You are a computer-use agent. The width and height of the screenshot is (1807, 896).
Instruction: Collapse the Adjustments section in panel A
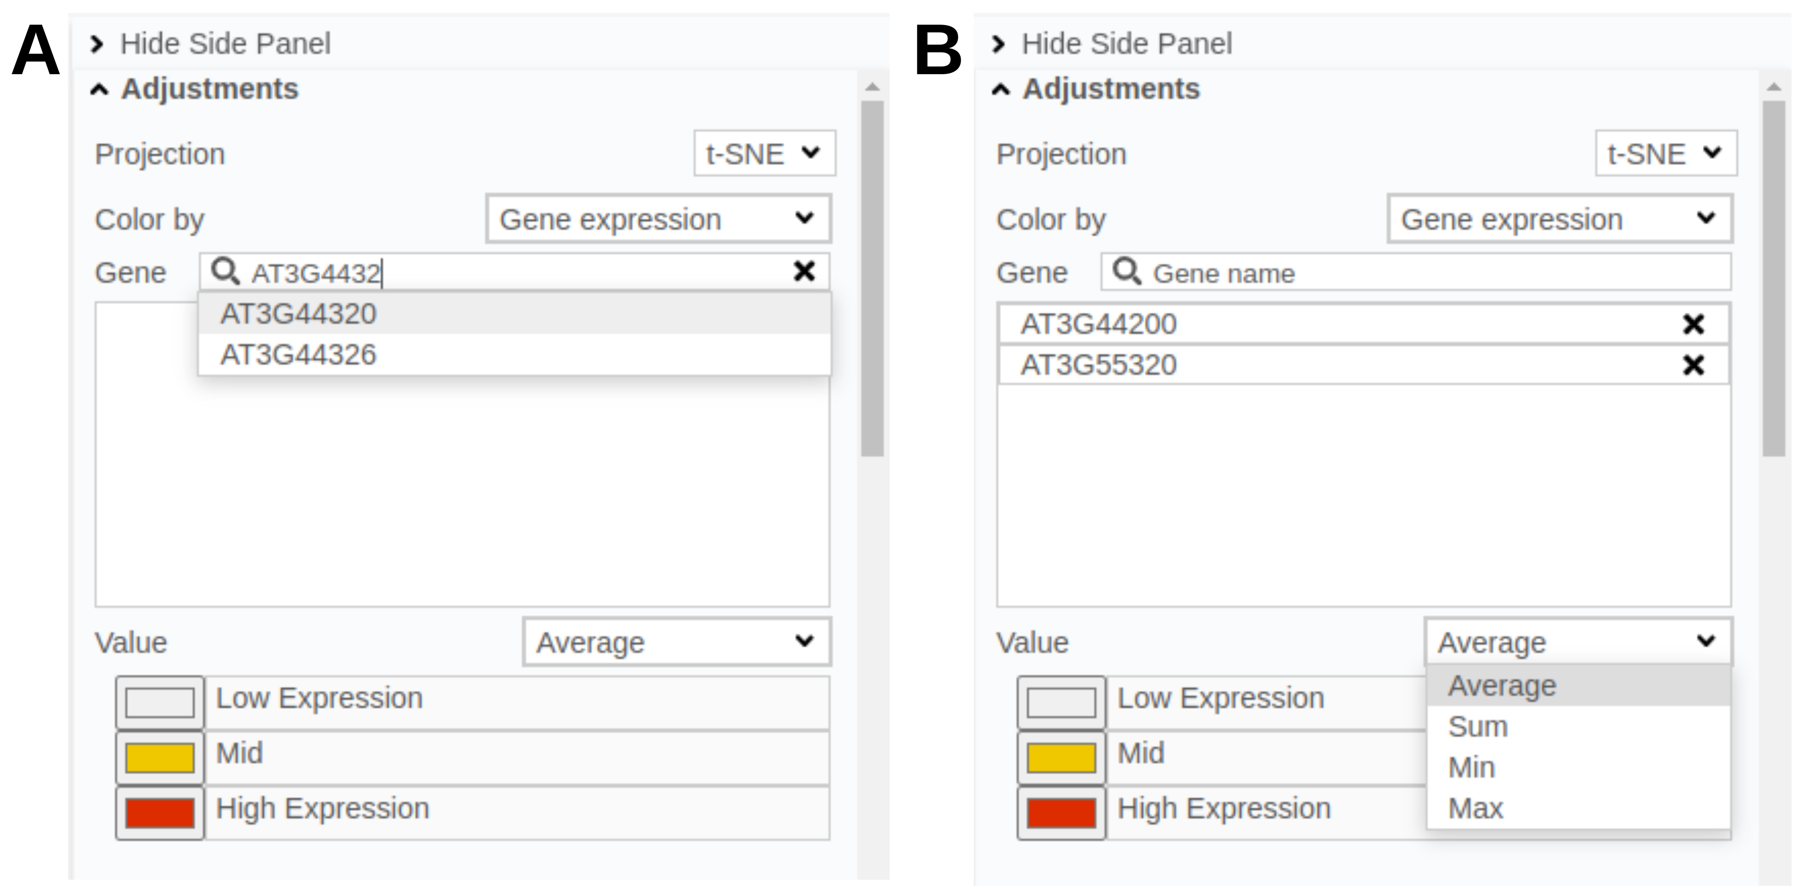(100, 90)
